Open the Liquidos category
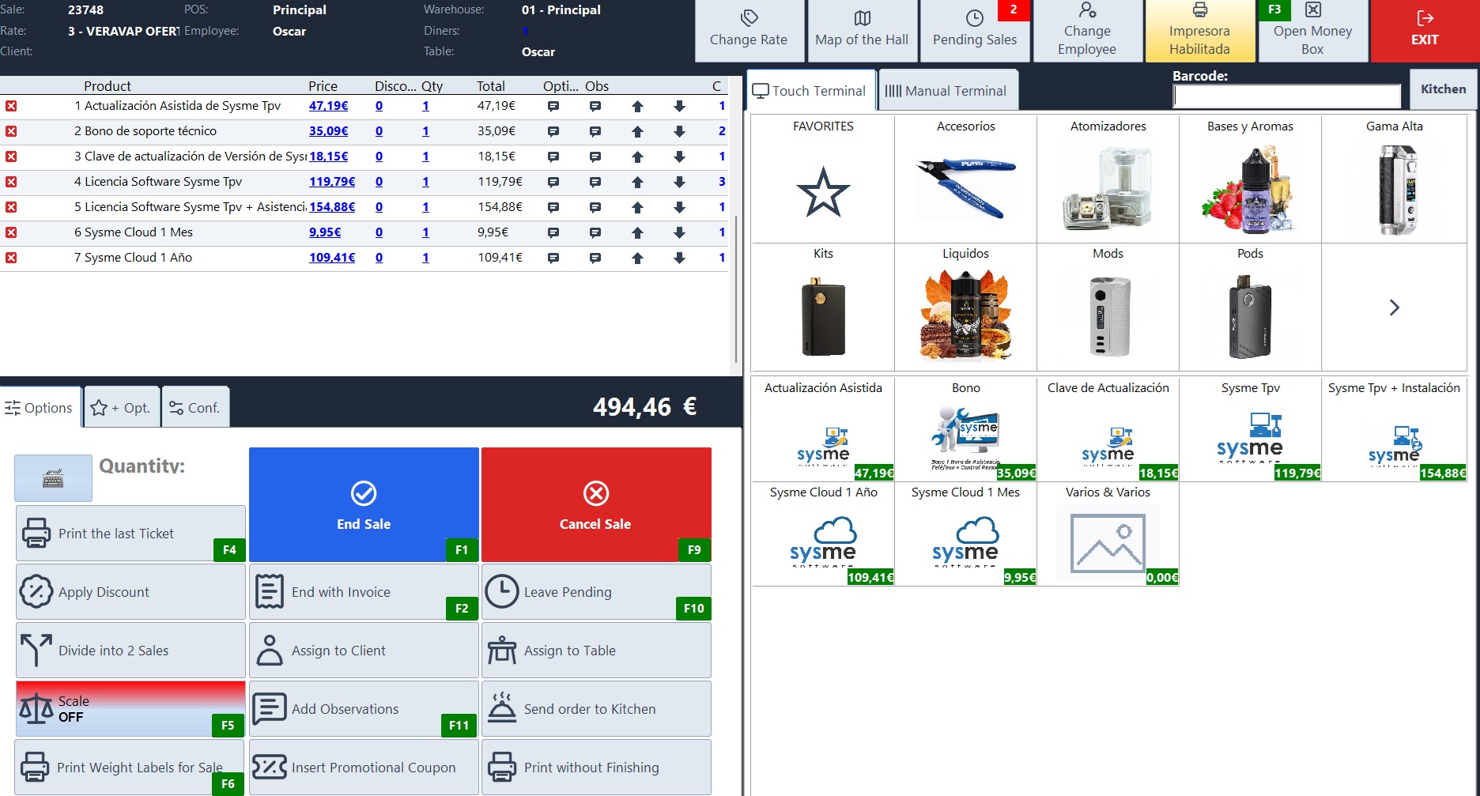Viewport: 1480px width, 796px height. point(965,307)
